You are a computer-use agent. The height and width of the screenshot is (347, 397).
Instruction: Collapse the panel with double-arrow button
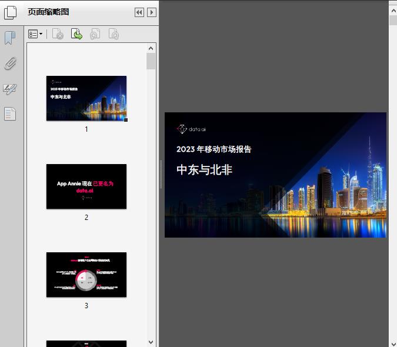(139, 12)
